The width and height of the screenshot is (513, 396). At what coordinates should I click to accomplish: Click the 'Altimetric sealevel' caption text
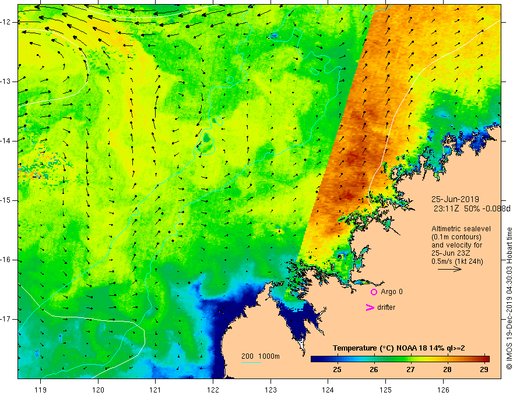[461, 229]
